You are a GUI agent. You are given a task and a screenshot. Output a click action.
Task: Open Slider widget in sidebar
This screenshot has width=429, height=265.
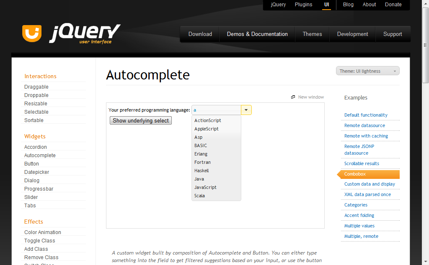pos(31,197)
